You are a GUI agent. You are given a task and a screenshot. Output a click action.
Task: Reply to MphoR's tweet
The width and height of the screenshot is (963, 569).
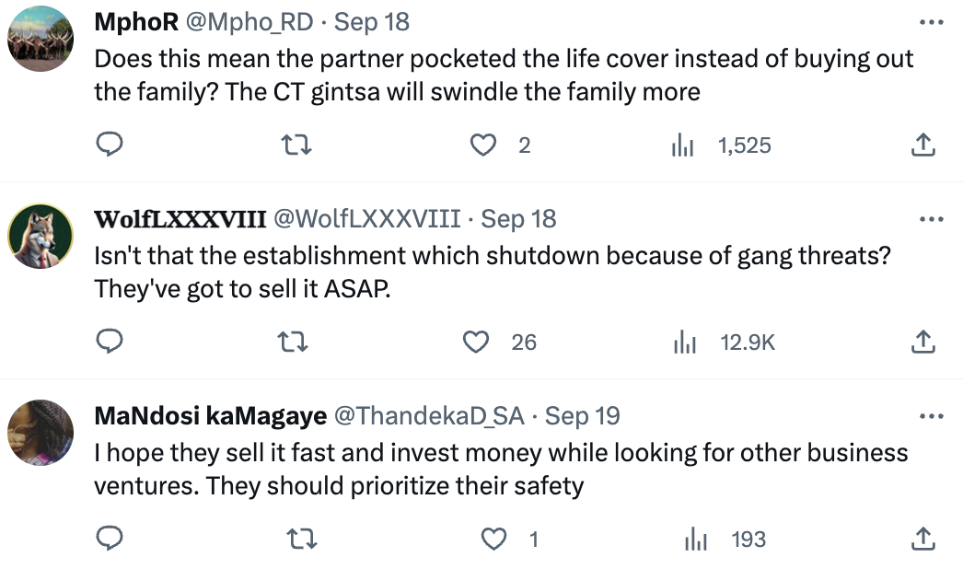click(110, 145)
